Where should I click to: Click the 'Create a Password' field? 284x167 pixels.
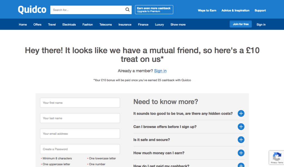80,149
